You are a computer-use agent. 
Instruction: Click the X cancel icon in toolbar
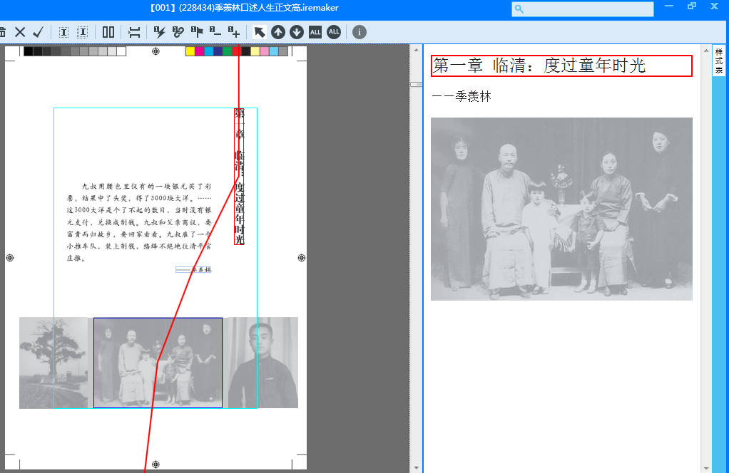tap(20, 32)
